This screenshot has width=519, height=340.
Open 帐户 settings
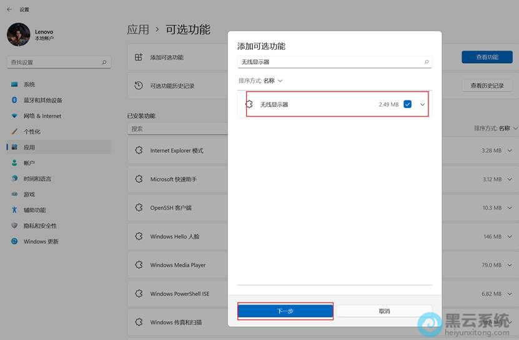pyautogui.click(x=59, y=163)
